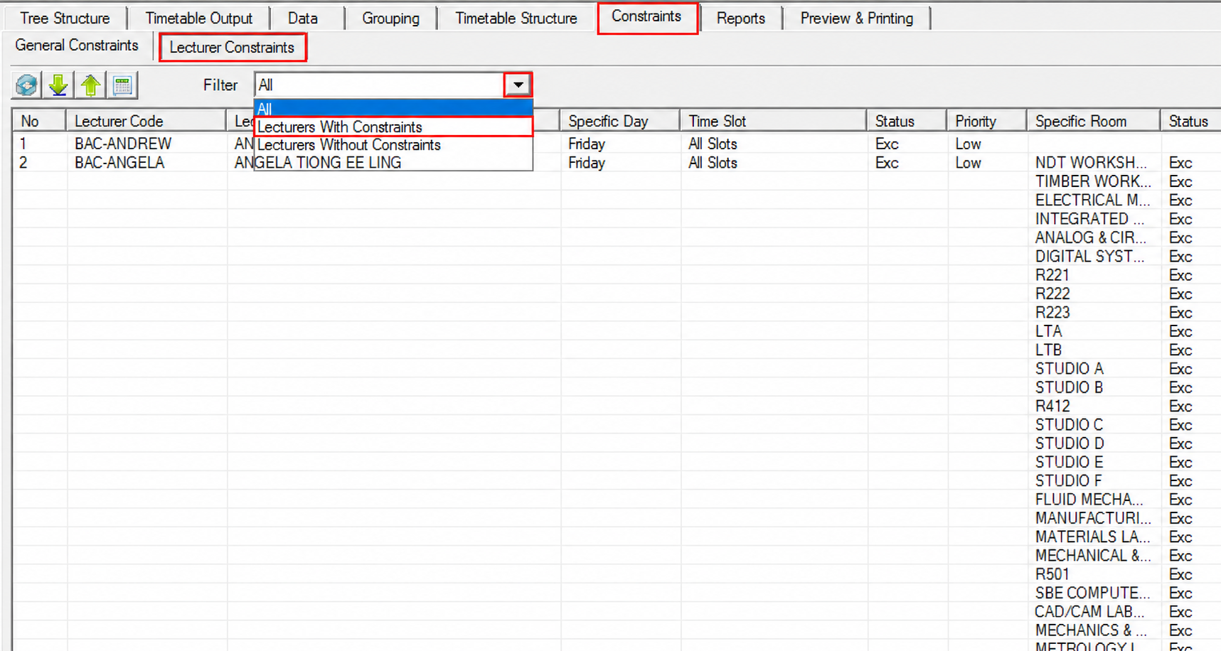This screenshot has width=1221, height=651.
Task: Select the NDT WORKSH... room entry
Action: (x=1091, y=163)
